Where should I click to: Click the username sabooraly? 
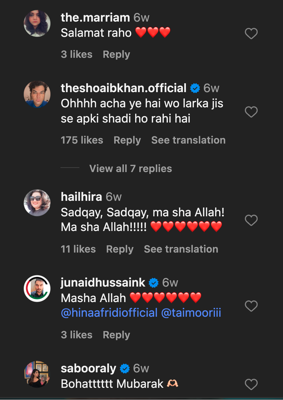[x=88, y=368]
